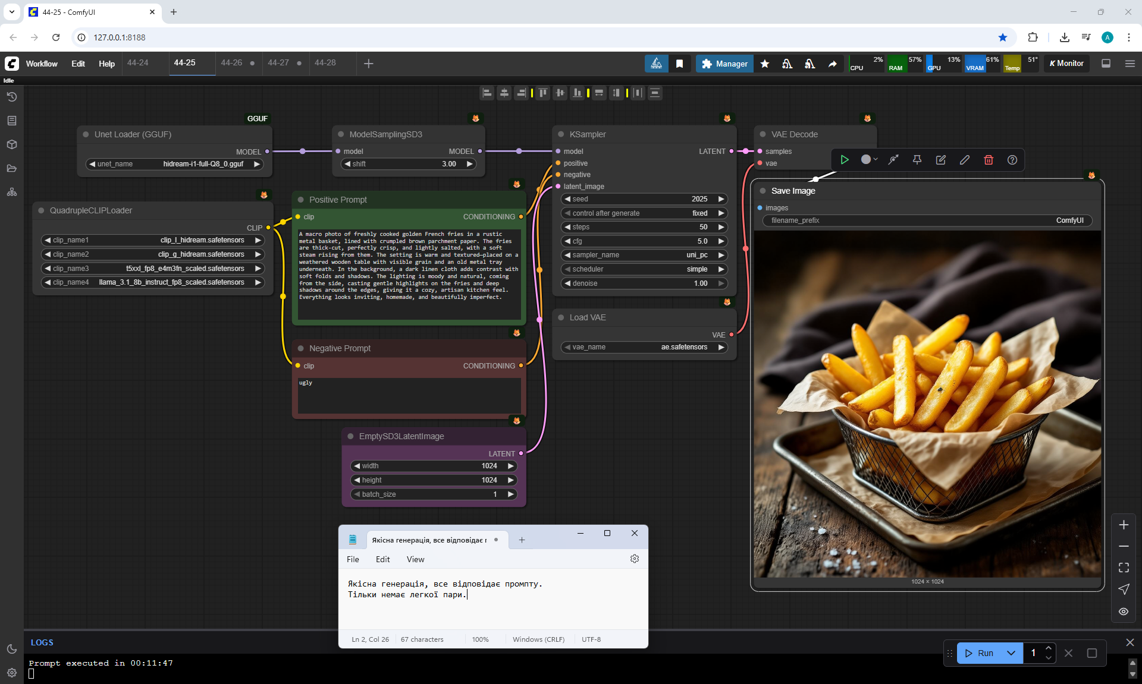Click the positive prompt text area

409,273
